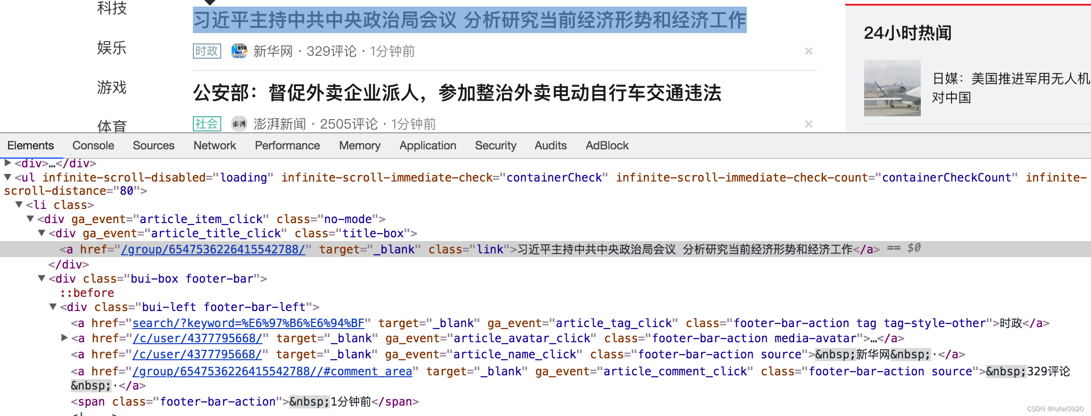The width and height of the screenshot is (1091, 416).
Task: Click the 新华网 source avatar icon
Action: pos(239,51)
